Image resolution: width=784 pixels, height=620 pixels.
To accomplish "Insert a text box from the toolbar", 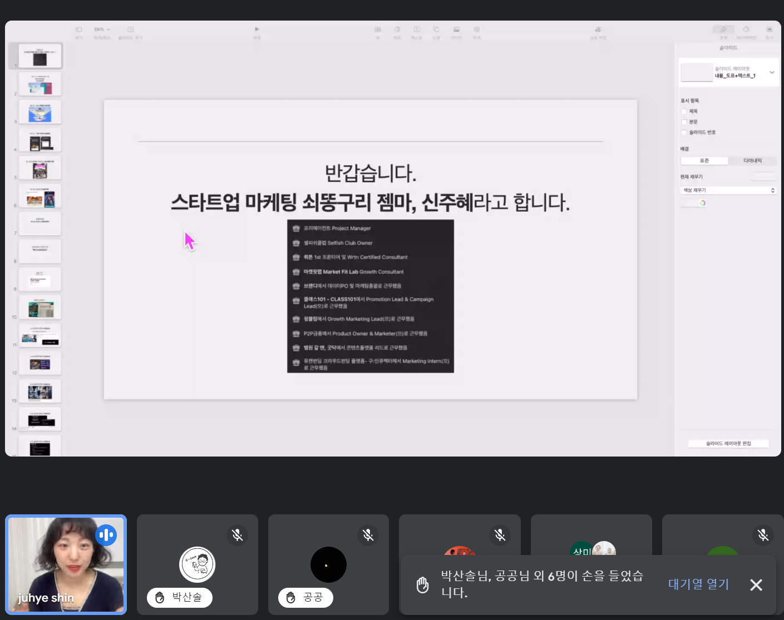I will pos(416,30).
